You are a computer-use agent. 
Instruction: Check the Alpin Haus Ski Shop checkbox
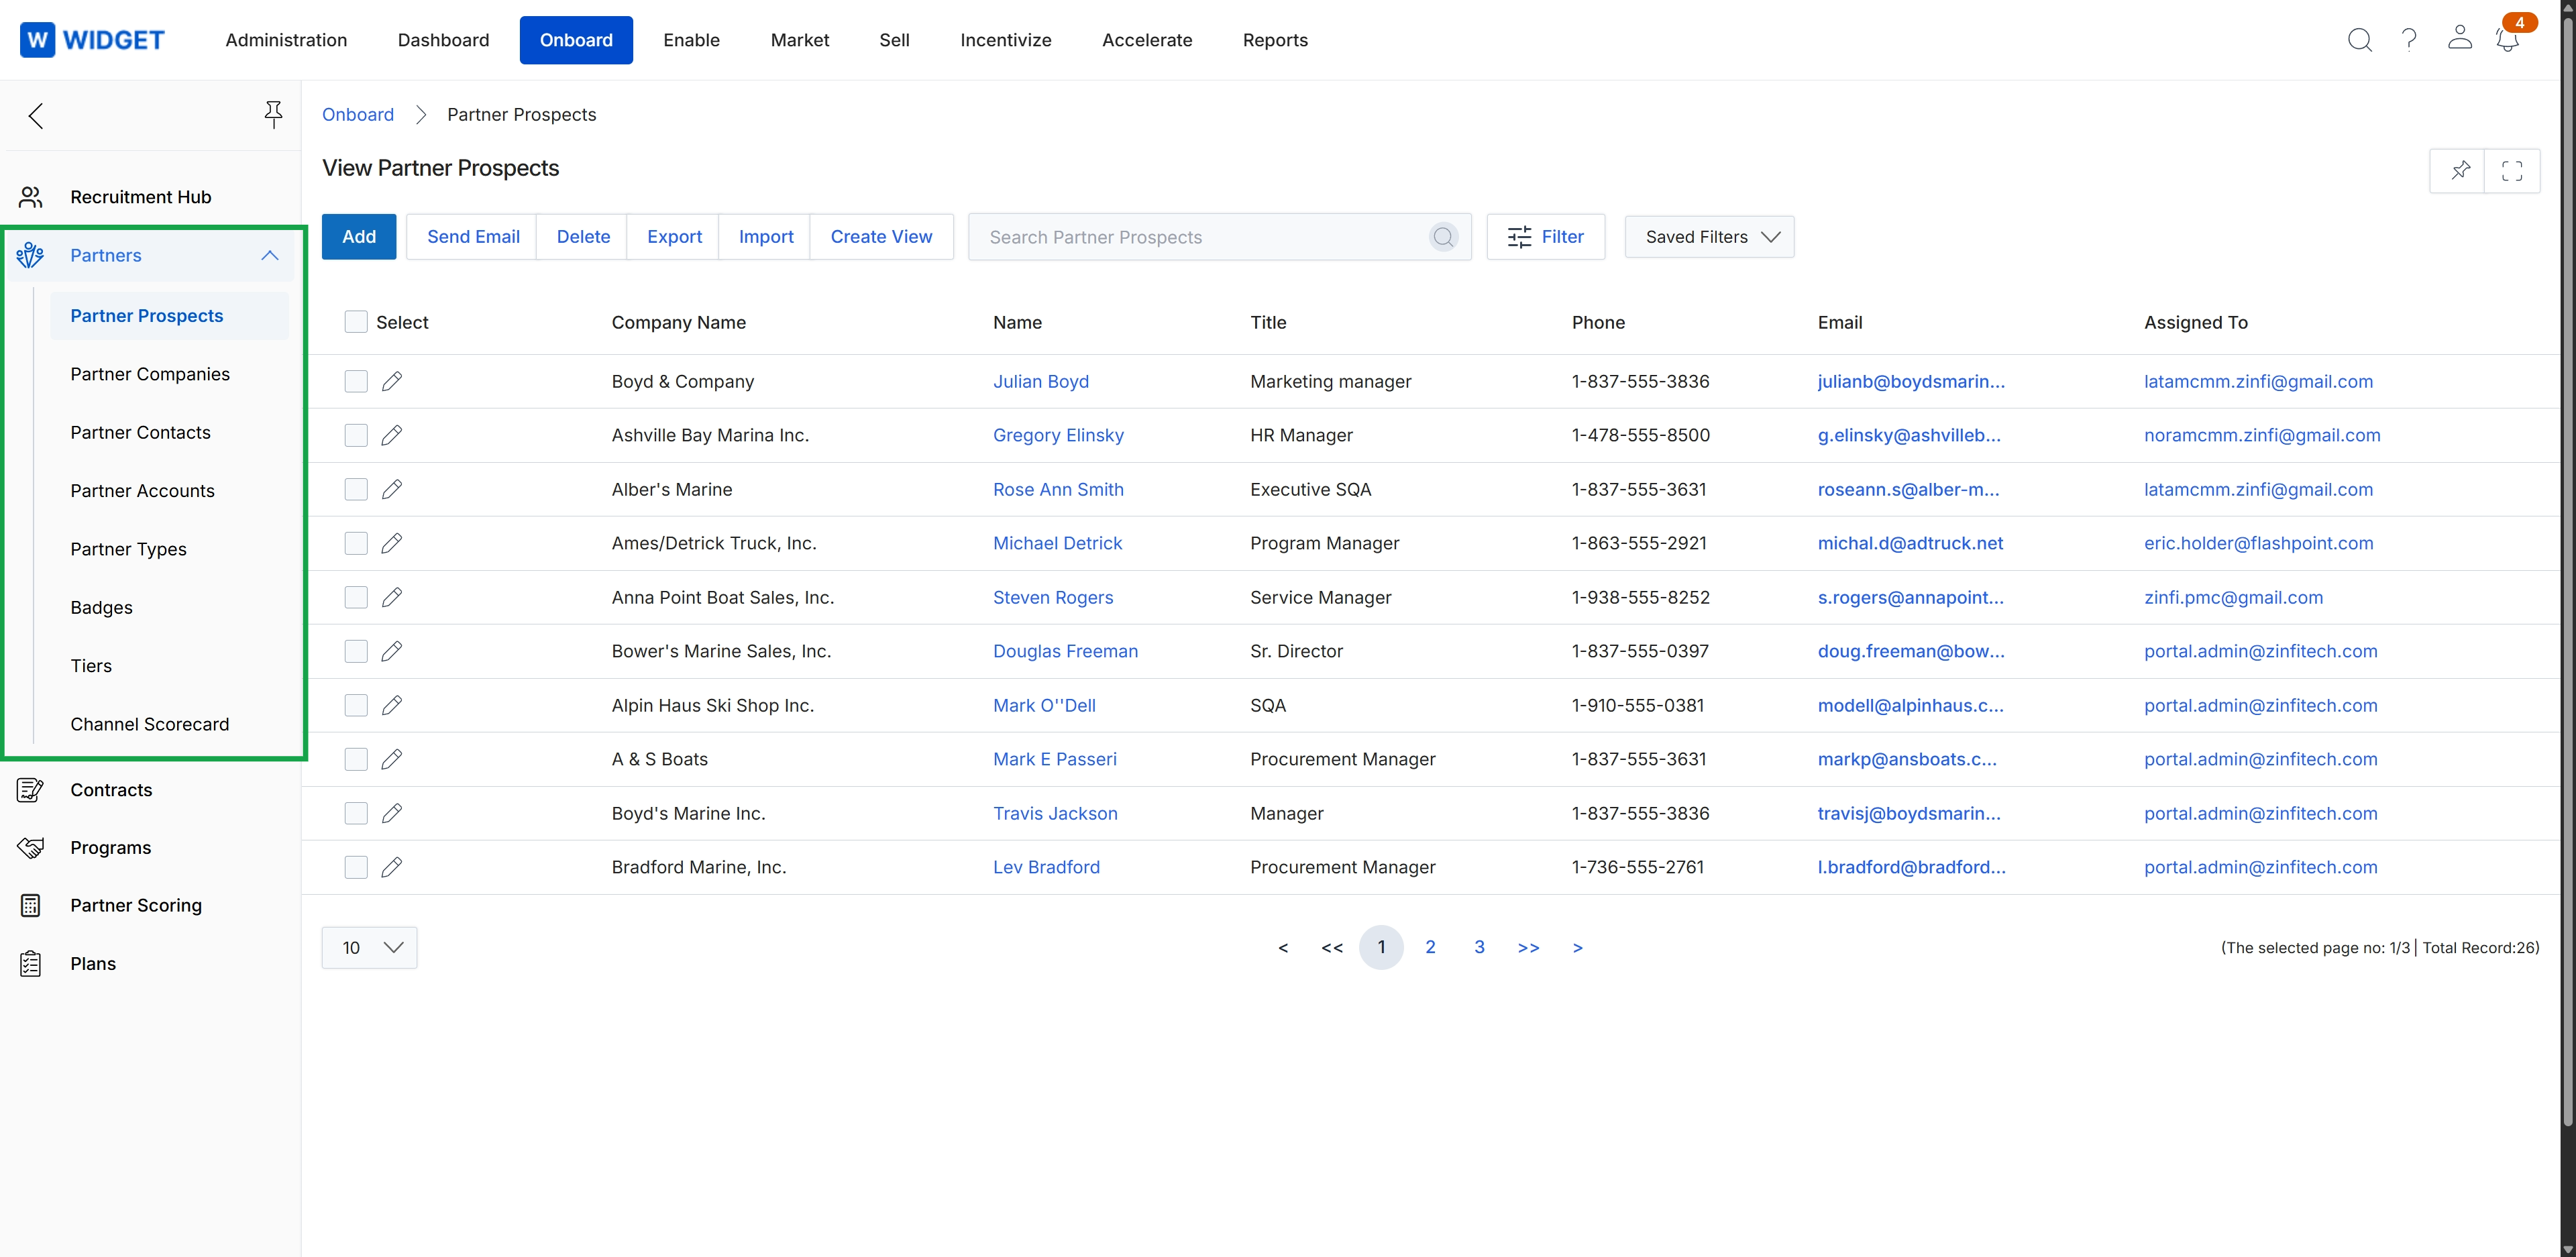click(x=356, y=705)
